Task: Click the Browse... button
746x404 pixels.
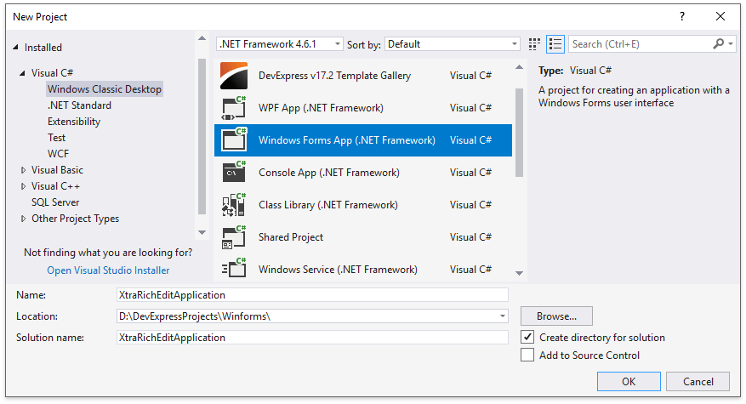Action: [x=556, y=316]
